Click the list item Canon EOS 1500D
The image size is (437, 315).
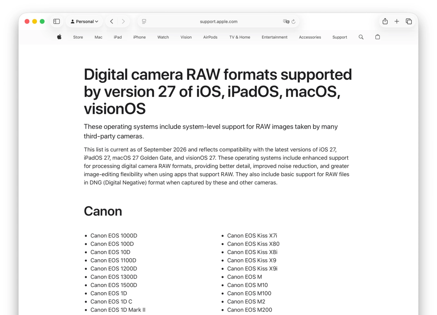(x=114, y=285)
